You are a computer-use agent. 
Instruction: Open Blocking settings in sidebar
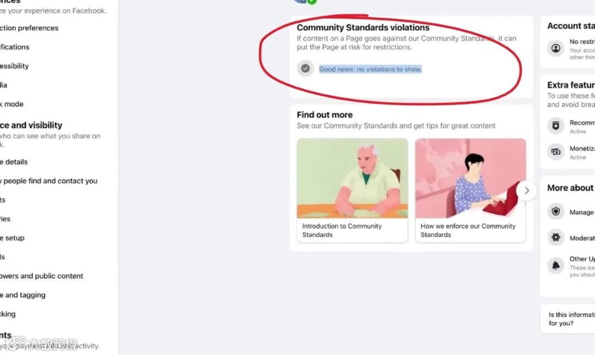click(8, 314)
